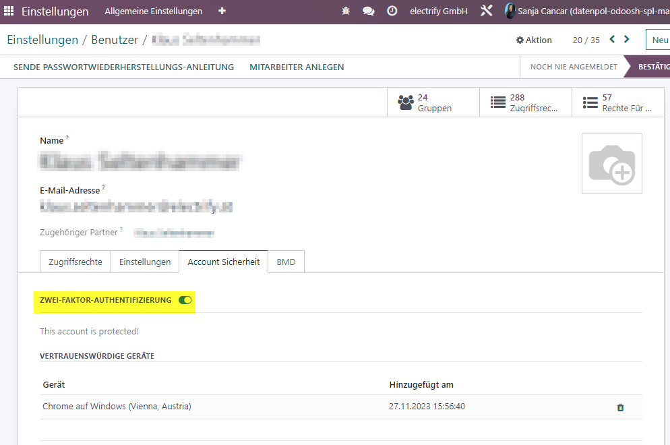The image size is (670, 445).
Task: Switch to the Zugriffsrechte tab
Action: tap(75, 262)
